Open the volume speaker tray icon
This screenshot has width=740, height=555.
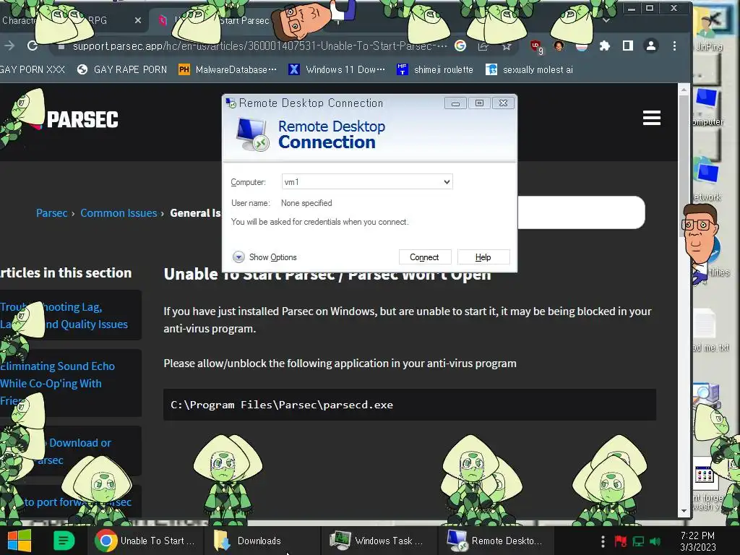click(655, 541)
